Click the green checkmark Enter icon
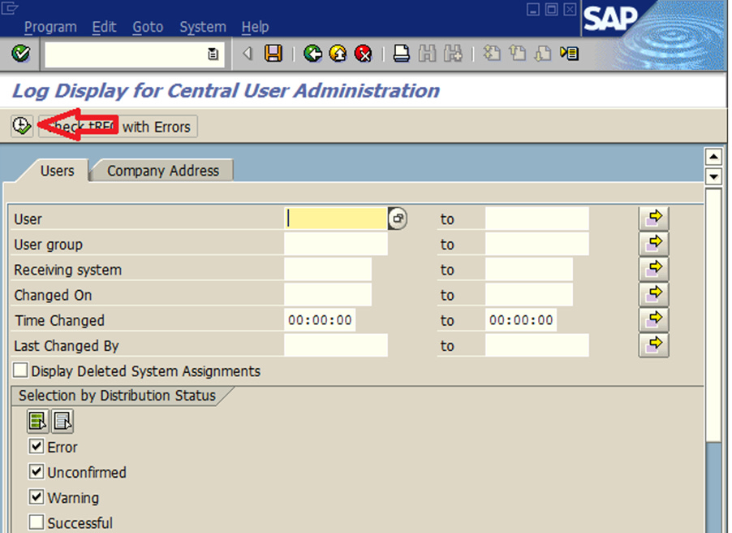 click(x=21, y=54)
